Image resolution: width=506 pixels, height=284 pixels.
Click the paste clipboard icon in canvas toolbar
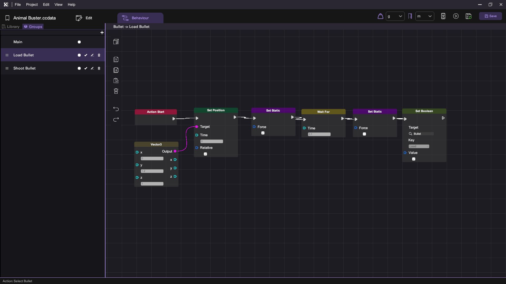click(116, 81)
